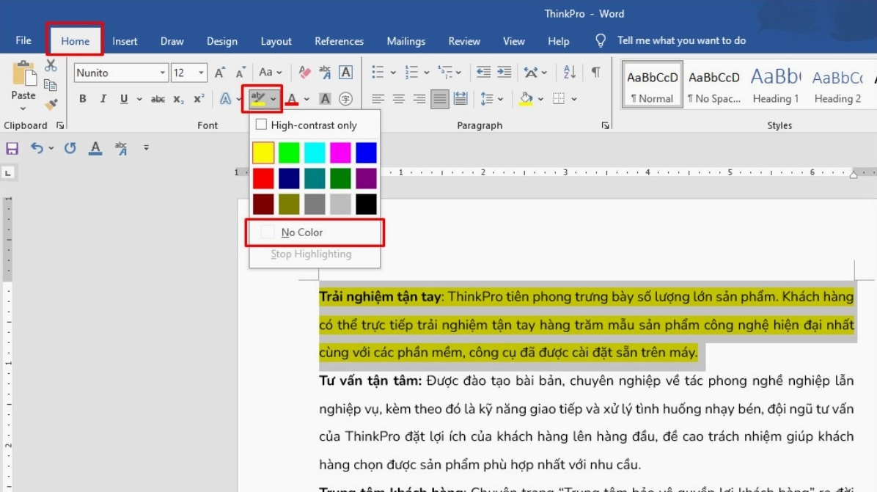Click the Cut scissors icon
877x492 pixels.
pyautogui.click(x=51, y=66)
